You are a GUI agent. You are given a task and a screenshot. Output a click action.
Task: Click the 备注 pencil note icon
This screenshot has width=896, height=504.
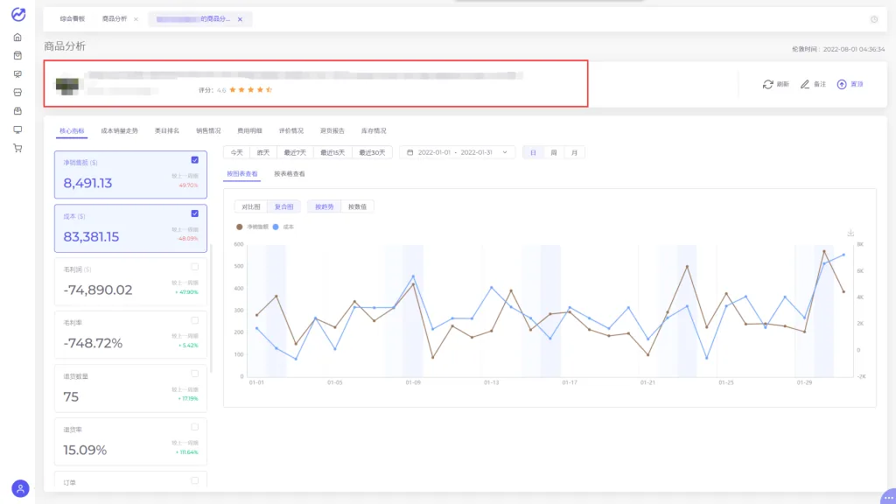[805, 84]
